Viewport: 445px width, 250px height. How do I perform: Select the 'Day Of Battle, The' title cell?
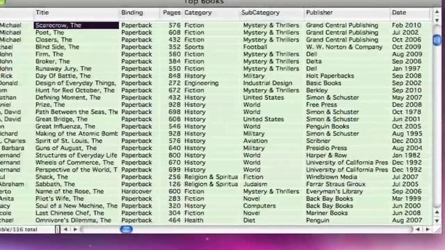click(76, 76)
